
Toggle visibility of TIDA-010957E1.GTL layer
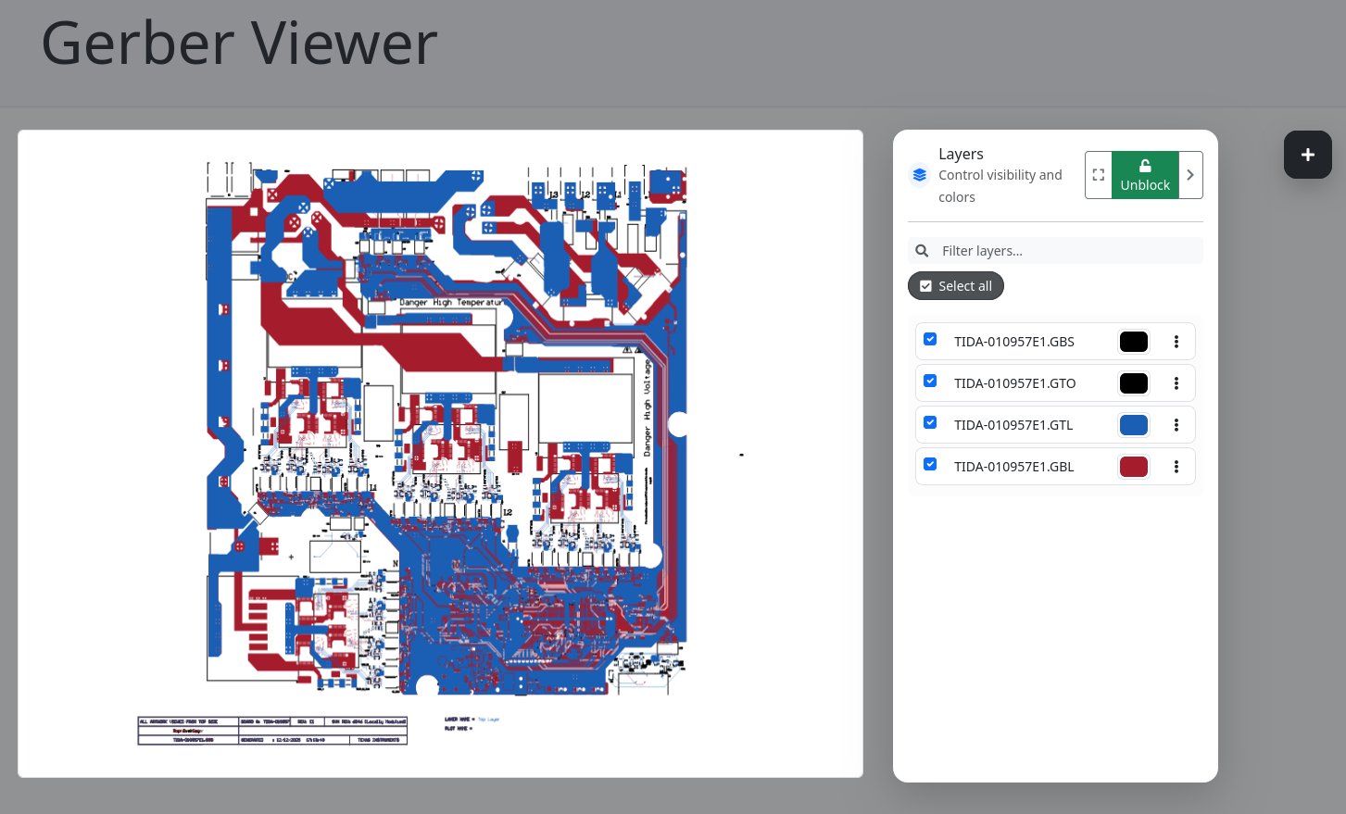(x=930, y=423)
